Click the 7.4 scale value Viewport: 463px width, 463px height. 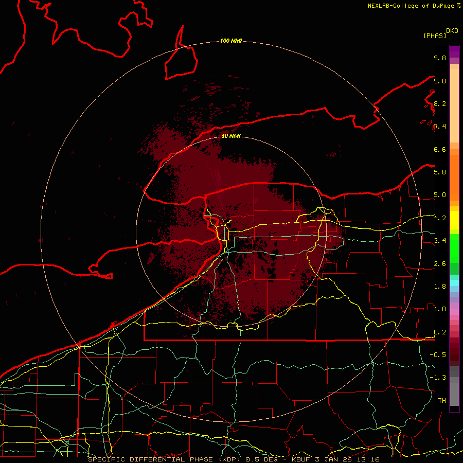pos(440,127)
